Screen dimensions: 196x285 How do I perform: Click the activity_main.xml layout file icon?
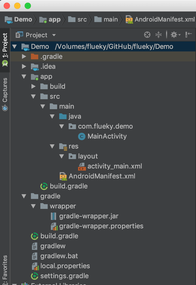[x=82, y=166]
